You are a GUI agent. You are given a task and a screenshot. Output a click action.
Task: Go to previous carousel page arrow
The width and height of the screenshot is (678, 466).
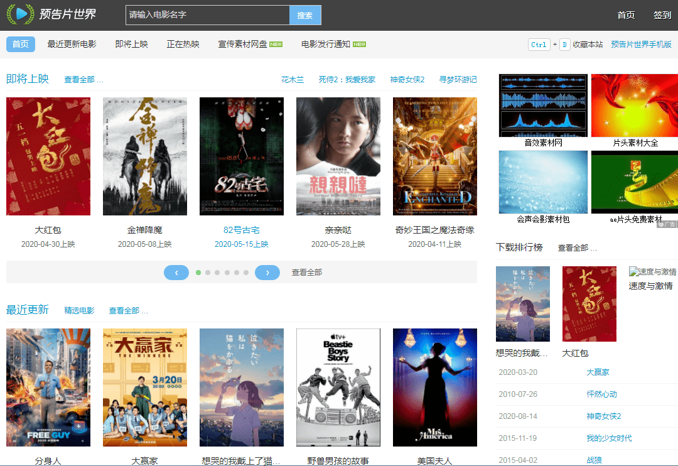(x=176, y=273)
